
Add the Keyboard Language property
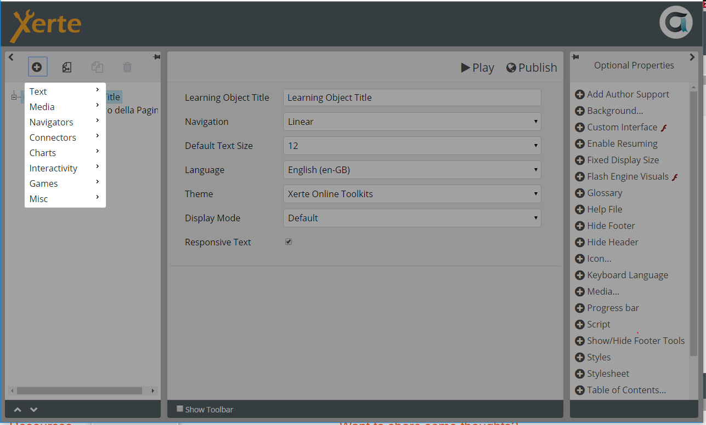622,275
